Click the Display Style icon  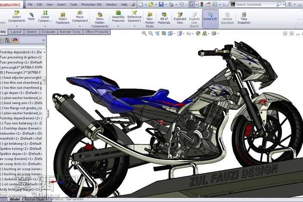pos(179,34)
